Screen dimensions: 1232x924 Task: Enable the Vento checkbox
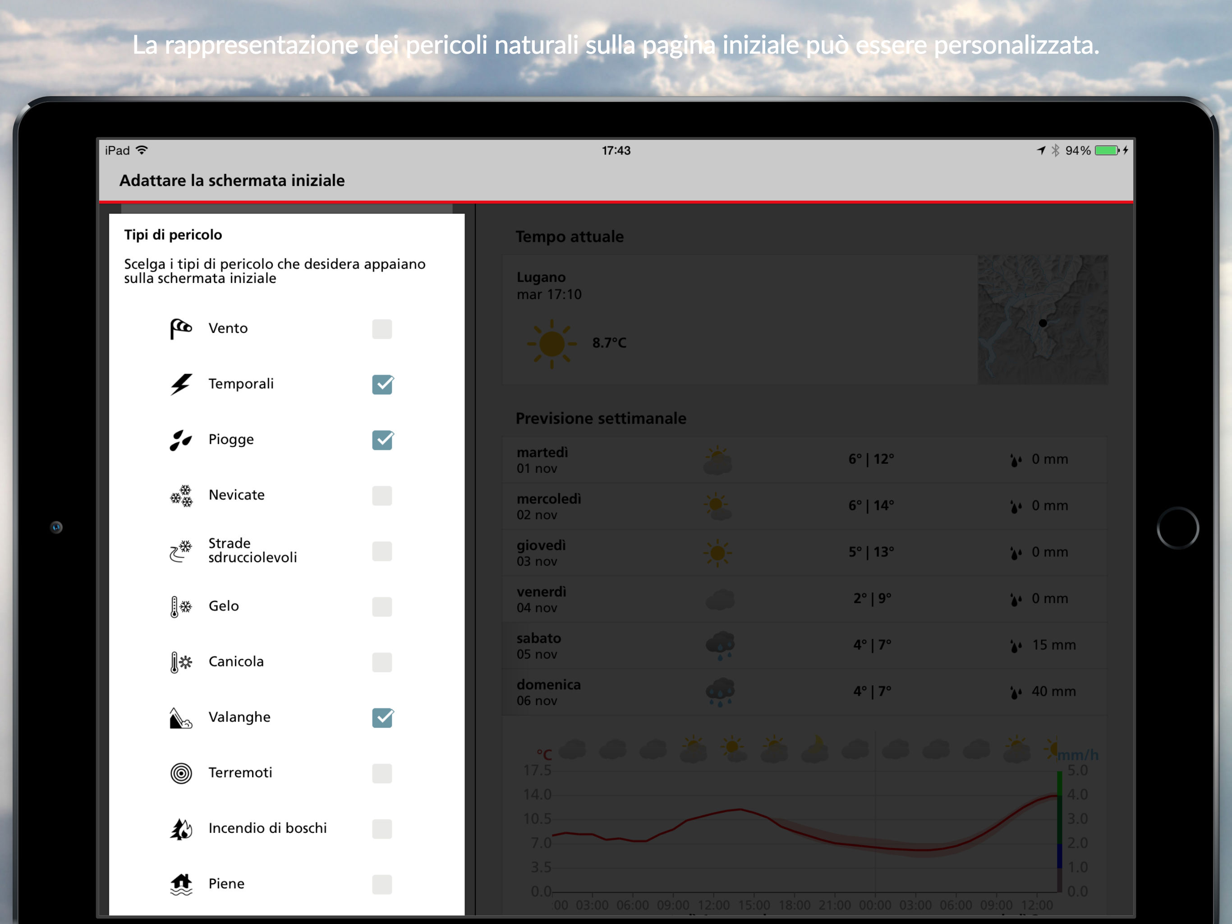382,329
